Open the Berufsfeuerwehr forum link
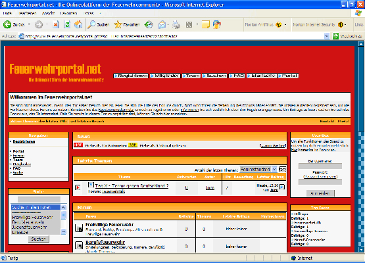Screen dimensions: 365x263 [105, 242]
